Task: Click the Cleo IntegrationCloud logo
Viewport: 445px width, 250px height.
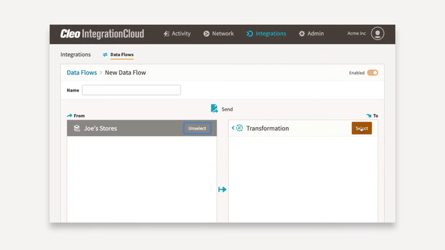Action: [x=102, y=33]
